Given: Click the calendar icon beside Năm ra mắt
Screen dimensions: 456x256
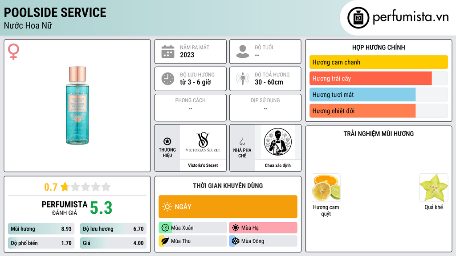Looking at the screenshot, I should 168,52.
